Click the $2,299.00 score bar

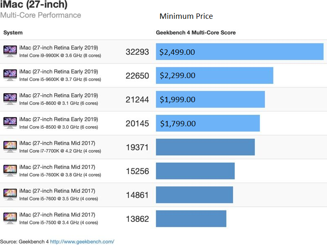coord(214,76)
